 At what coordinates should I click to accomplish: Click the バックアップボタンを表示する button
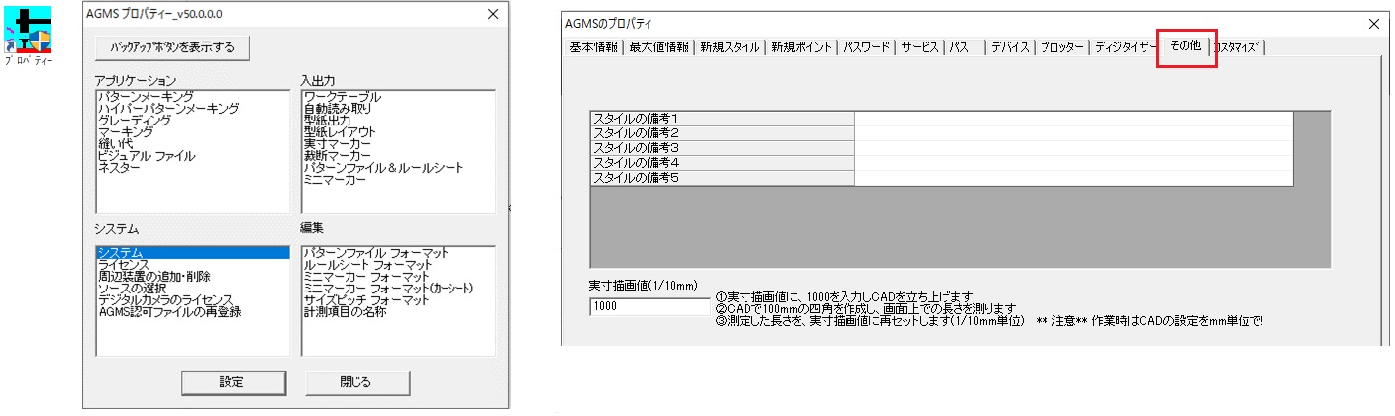click(x=172, y=46)
